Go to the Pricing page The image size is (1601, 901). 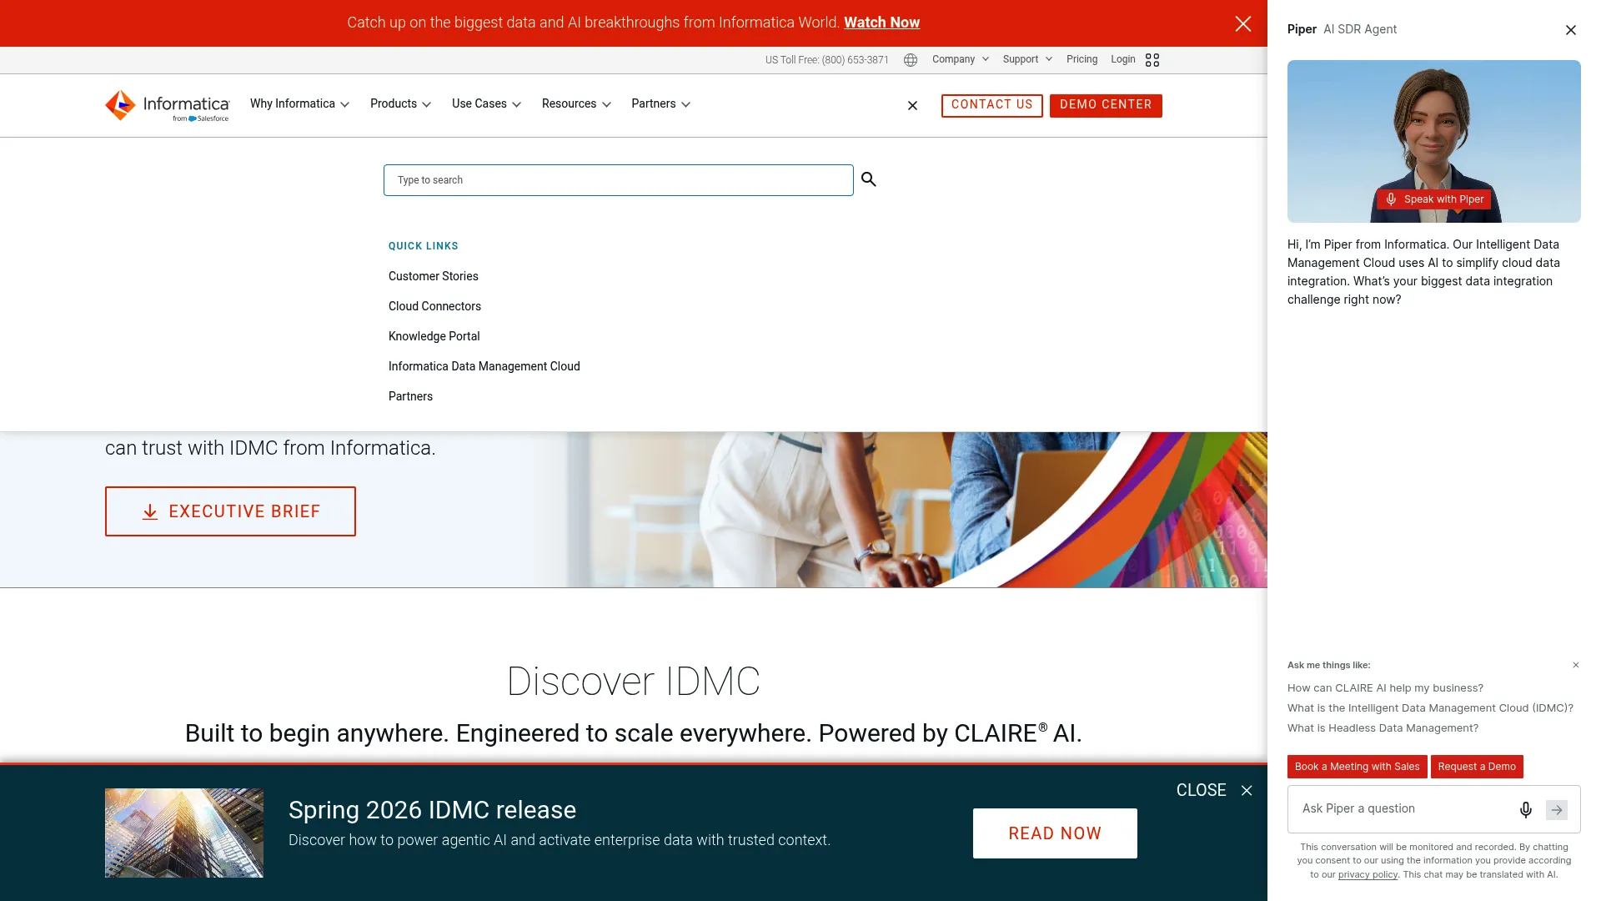[1082, 59]
